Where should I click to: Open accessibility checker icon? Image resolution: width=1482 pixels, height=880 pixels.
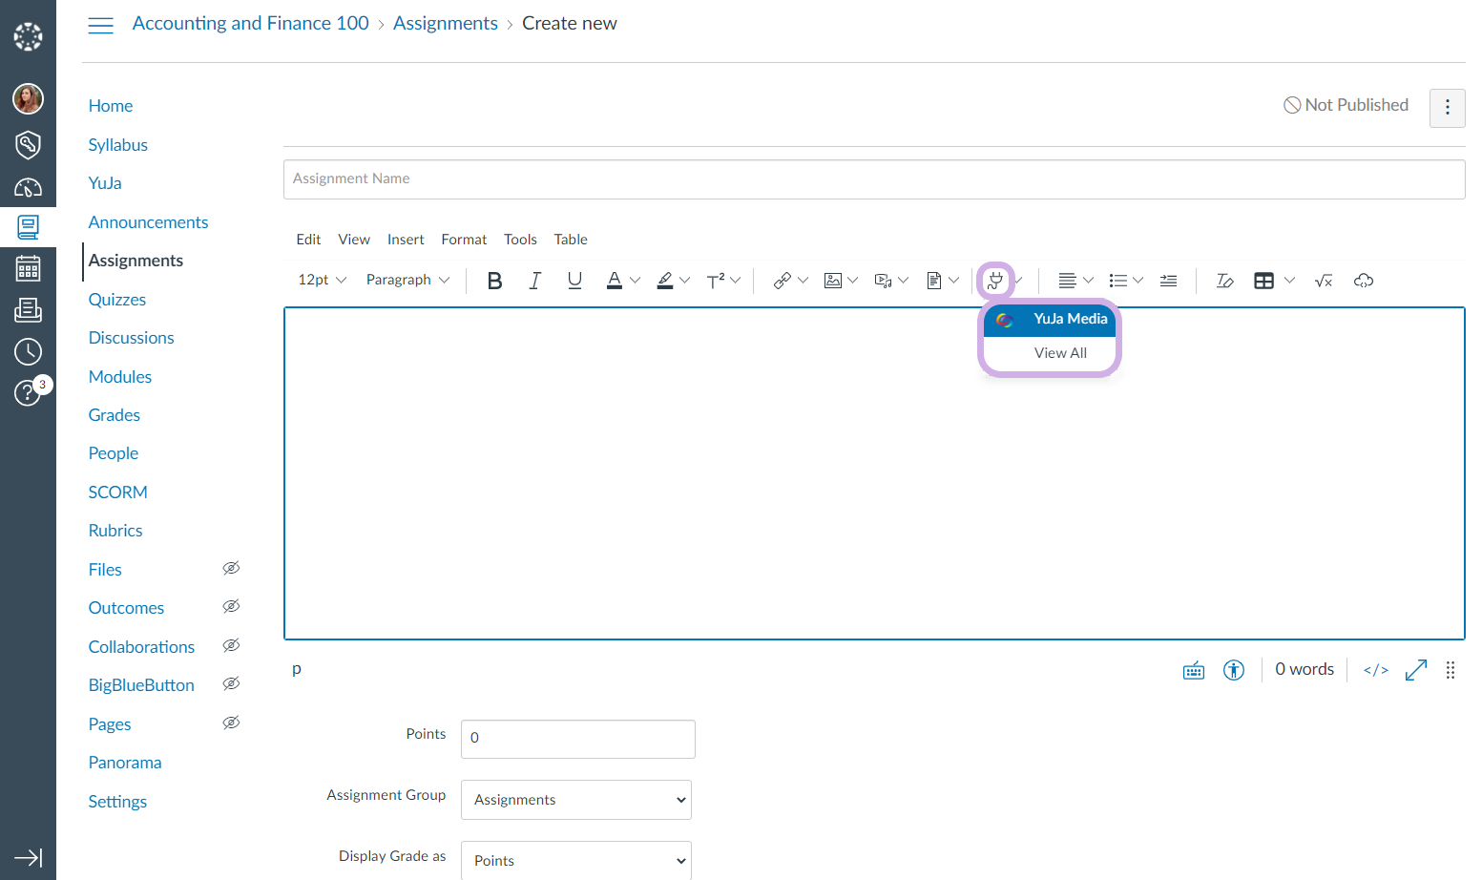point(1234,670)
